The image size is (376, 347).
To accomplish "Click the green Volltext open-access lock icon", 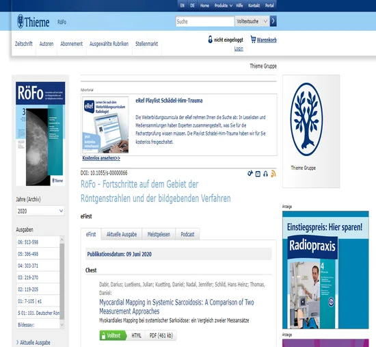I will tap(103, 335).
